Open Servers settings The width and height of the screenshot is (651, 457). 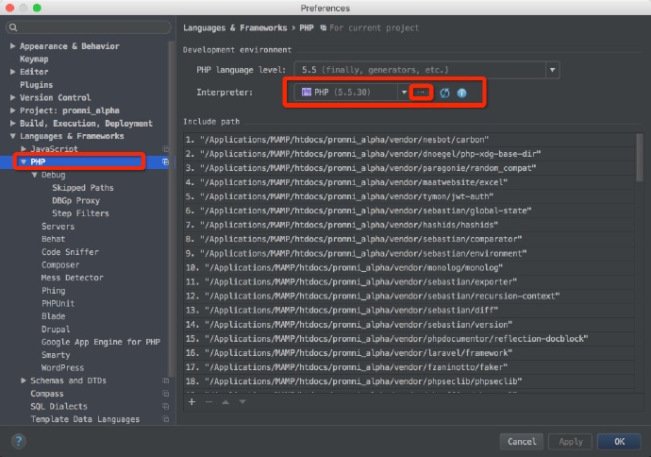[x=58, y=227]
